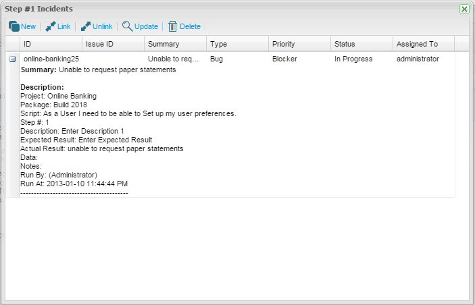The height and width of the screenshot is (305, 475).
Task: Click the truncated 'Unable to req...' summary cell
Action: tap(174, 59)
